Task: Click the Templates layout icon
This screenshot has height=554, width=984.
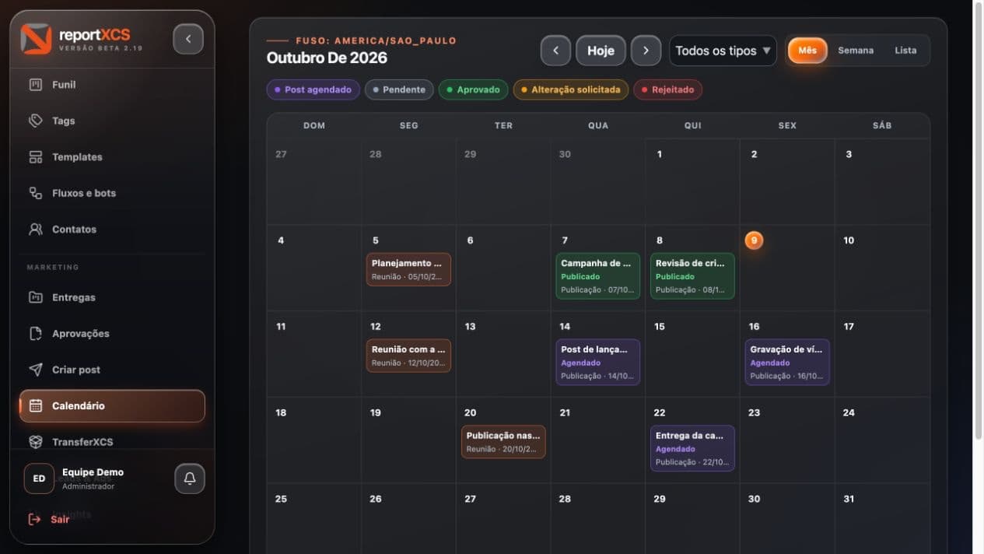Action: (35, 157)
